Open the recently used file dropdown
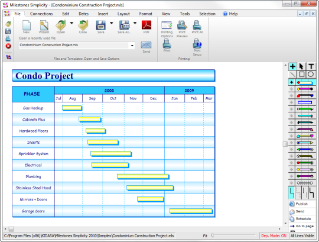Screen dimensions: 319x242 pyautogui.click(x=132, y=45)
